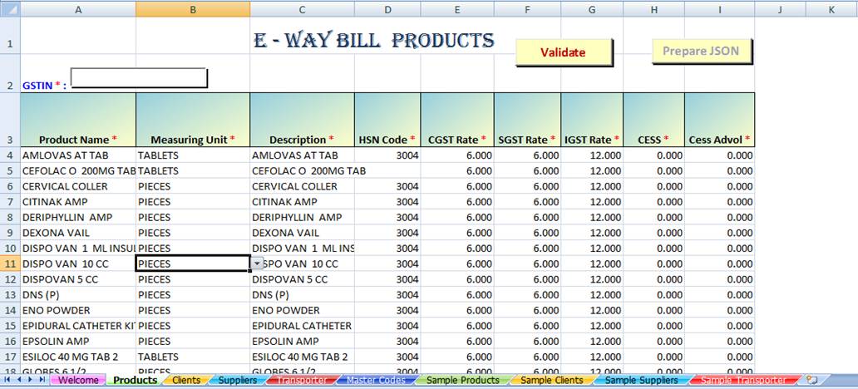Image resolution: width=858 pixels, height=389 pixels.
Task: Open the dropdown arrow on cell B11
Action: [258, 263]
